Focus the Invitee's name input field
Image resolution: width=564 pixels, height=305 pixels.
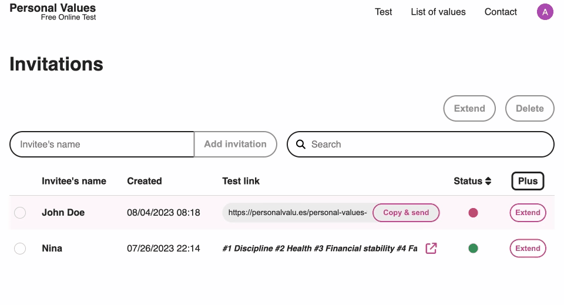coord(102,145)
